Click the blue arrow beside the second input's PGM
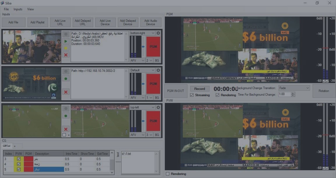Viewport: 336px width, 178px height. point(143,83)
